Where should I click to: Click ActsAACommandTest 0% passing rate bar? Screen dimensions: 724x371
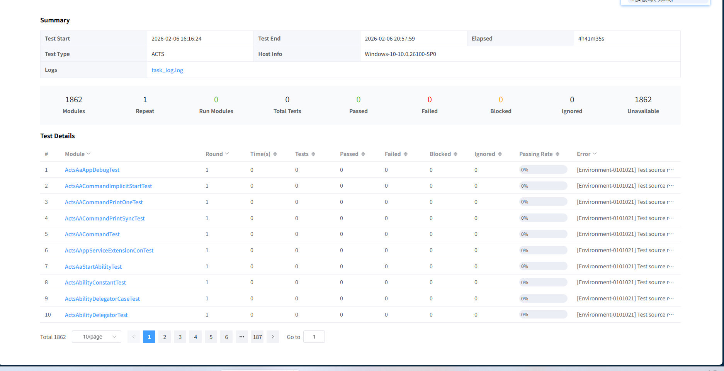point(543,234)
